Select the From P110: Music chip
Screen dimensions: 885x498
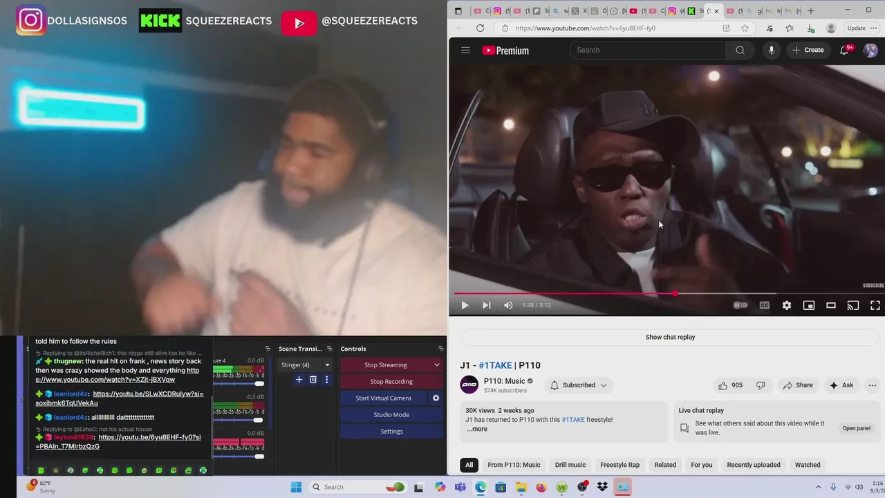pyautogui.click(x=514, y=465)
